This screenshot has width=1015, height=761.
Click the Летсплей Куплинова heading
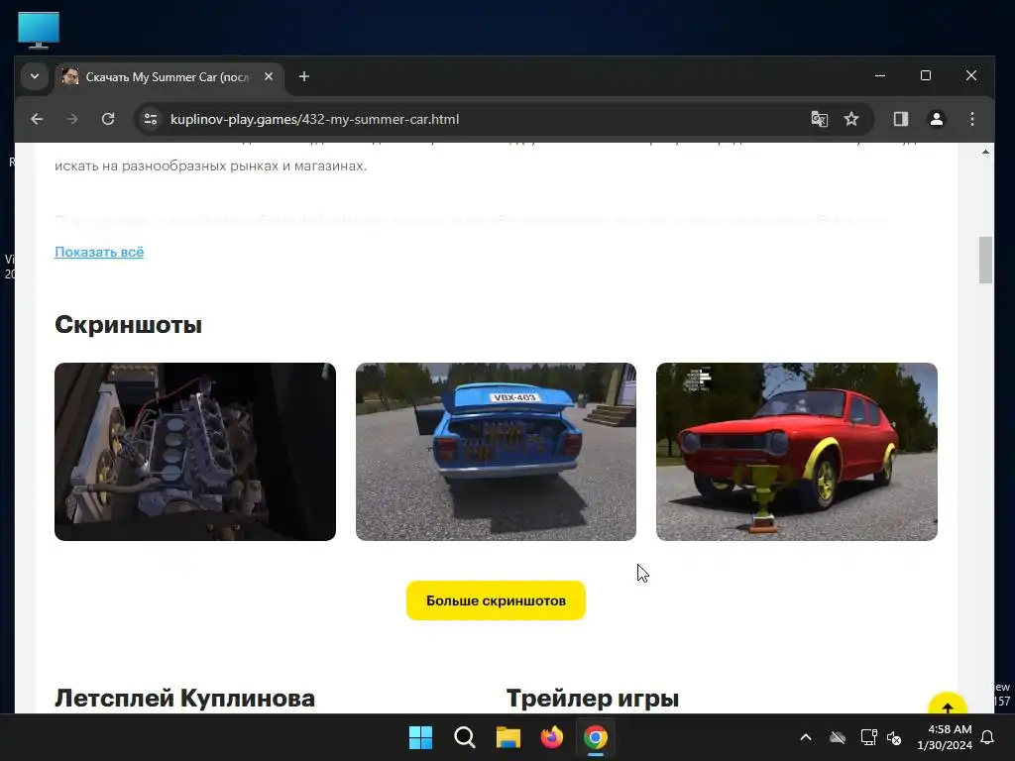tap(184, 699)
